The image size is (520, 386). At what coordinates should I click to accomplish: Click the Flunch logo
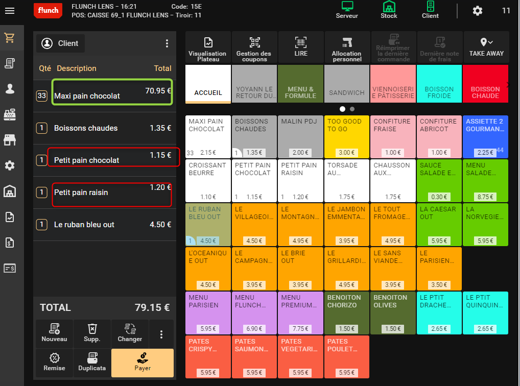pos(48,10)
